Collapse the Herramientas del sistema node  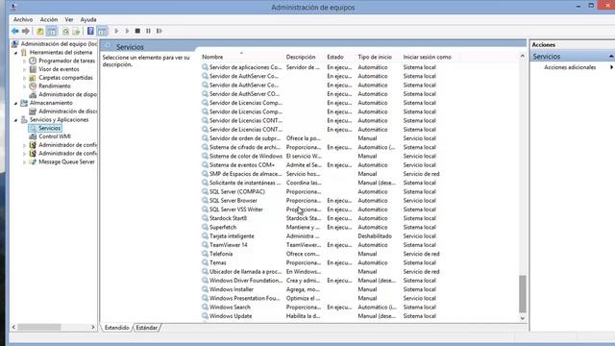15,53
